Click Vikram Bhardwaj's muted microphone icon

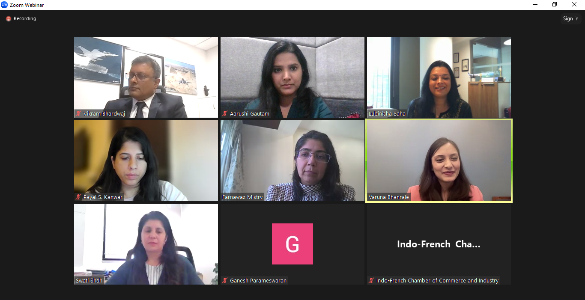click(x=78, y=114)
